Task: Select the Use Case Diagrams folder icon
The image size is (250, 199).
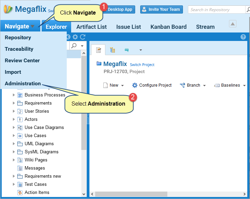Action: coord(20,128)
